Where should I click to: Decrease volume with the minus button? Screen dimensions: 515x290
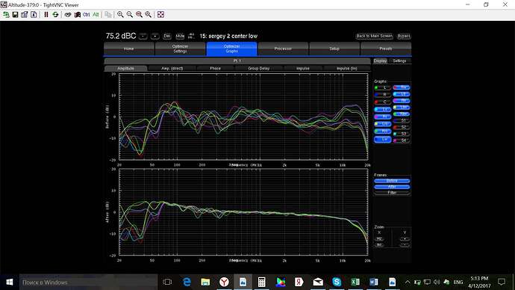pyautogui.click(x=143, y=36)
